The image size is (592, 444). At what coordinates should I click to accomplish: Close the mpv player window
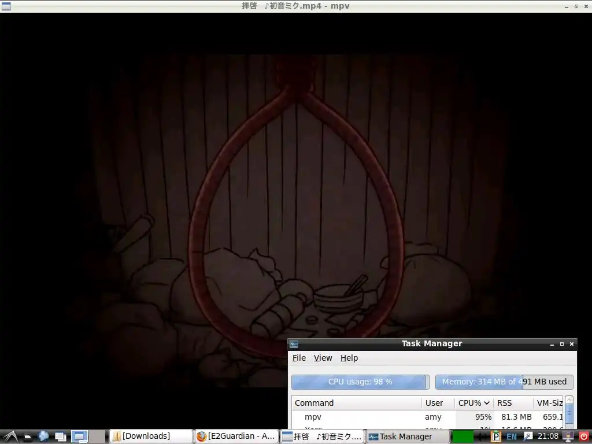pos(586,6)
